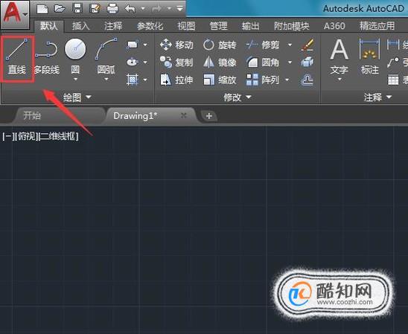Click the 标注 (Dimension) tool
Image resolution: width=408 pixels, height=334 pixels.
pyautogui.click(x=369, y=57)
